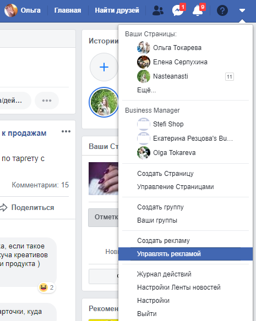The image size is (256, 321).
Task: Go to Главная in the top bar
Action: (x=68, y=10)
